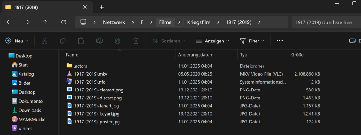This screenshot has height=135, width=361.
Task: Click the image icon of discart.png
Action: click(x=69, y=98)
